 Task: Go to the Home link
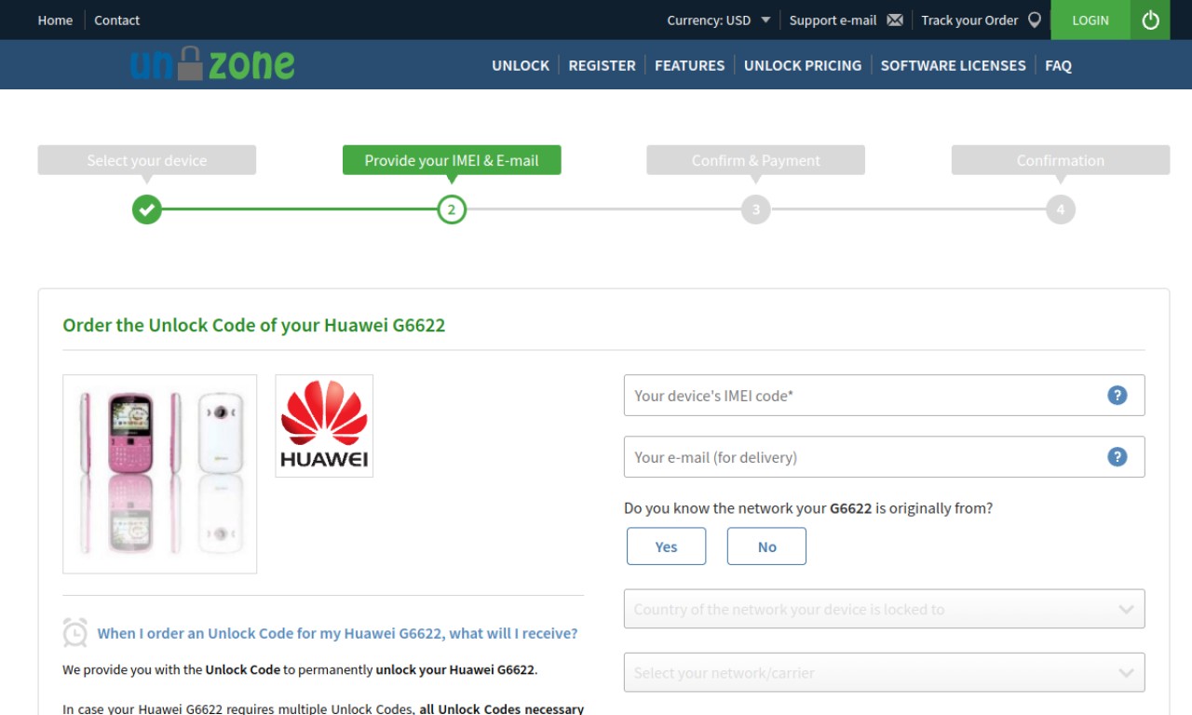click(x=55, y=20)
